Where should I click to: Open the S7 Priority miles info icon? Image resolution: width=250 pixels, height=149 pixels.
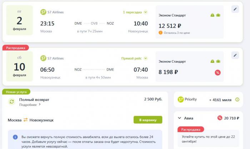237,100
